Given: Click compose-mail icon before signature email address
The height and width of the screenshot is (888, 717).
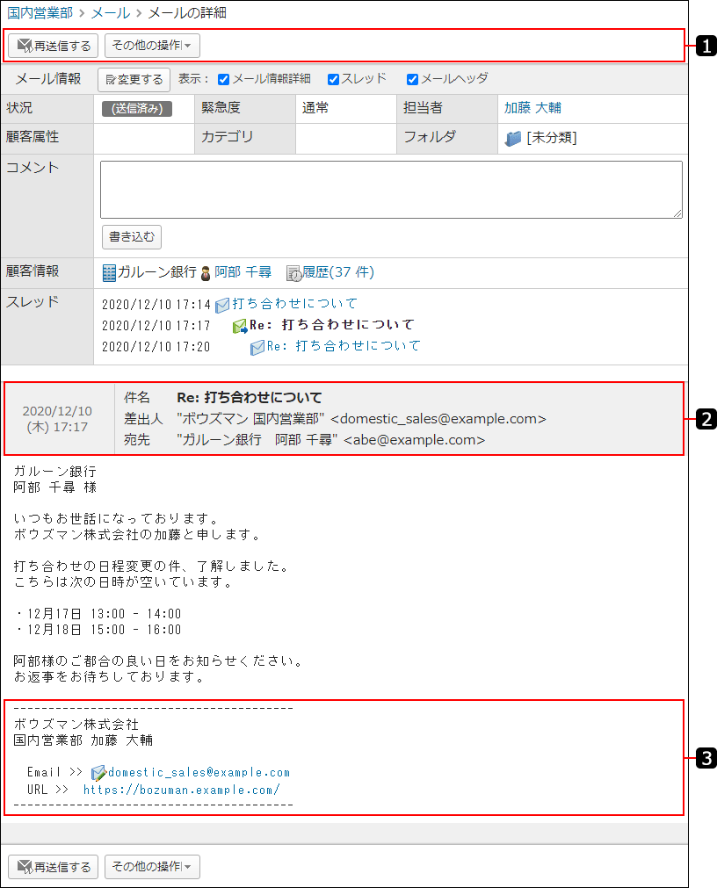Looking at the screenshot, I should click(98, 773).
